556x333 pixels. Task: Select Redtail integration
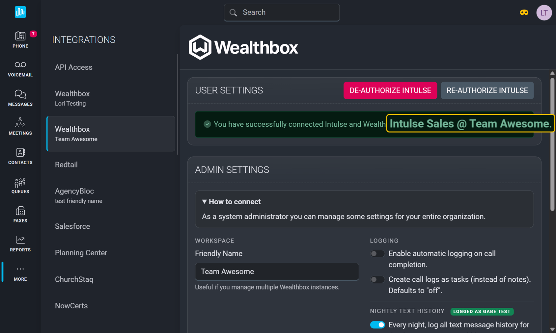click(x=111, y=165)
